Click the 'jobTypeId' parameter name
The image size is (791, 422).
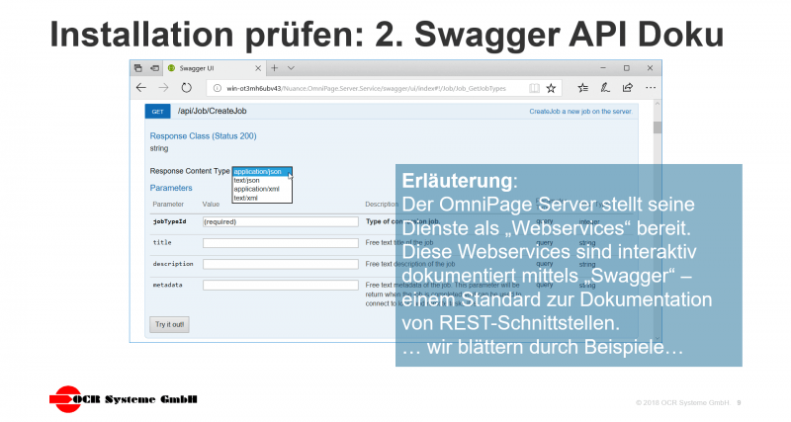(169, 221)
